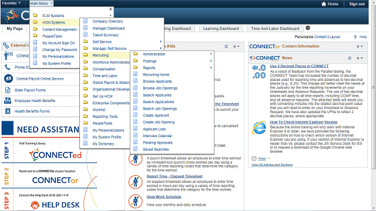376x211 pixels.
Task: Click the Company Directory page icon
Action: tap(85, 21)
